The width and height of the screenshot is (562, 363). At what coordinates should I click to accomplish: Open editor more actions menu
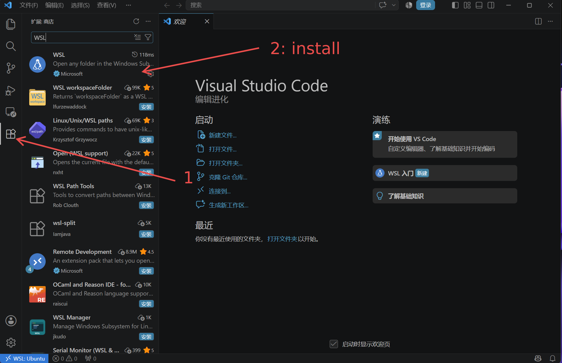[550, 21]
